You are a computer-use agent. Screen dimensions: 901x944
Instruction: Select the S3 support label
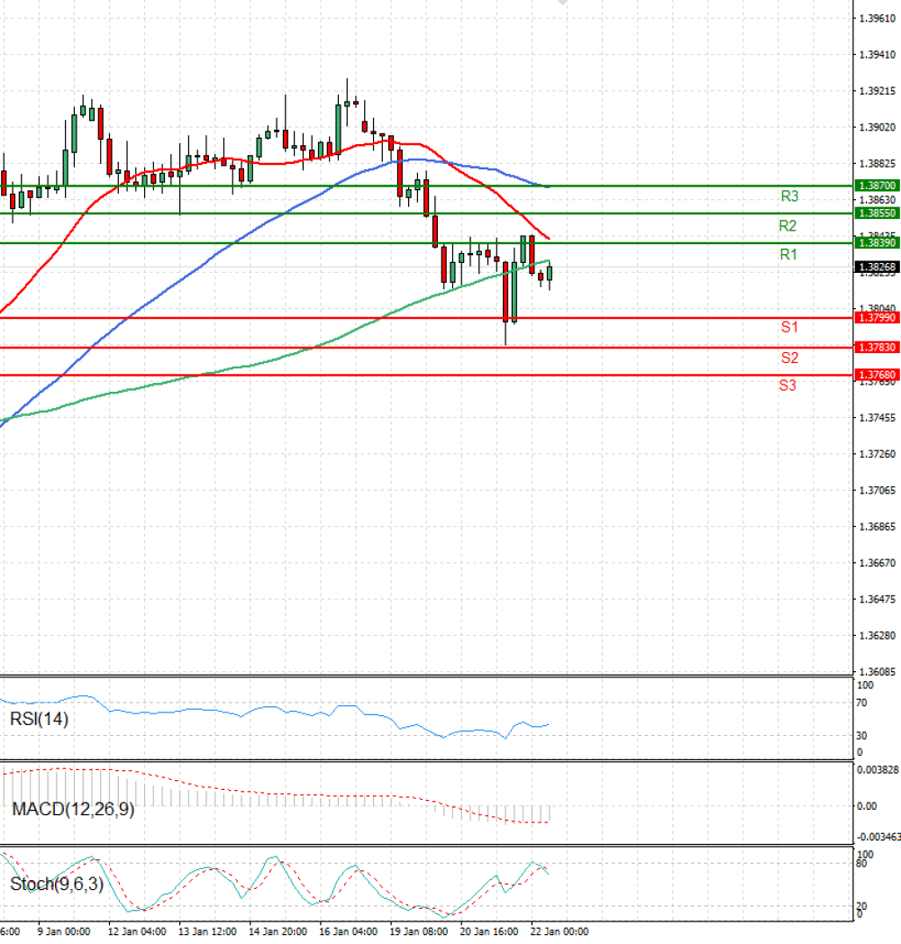tap(788, 386)
